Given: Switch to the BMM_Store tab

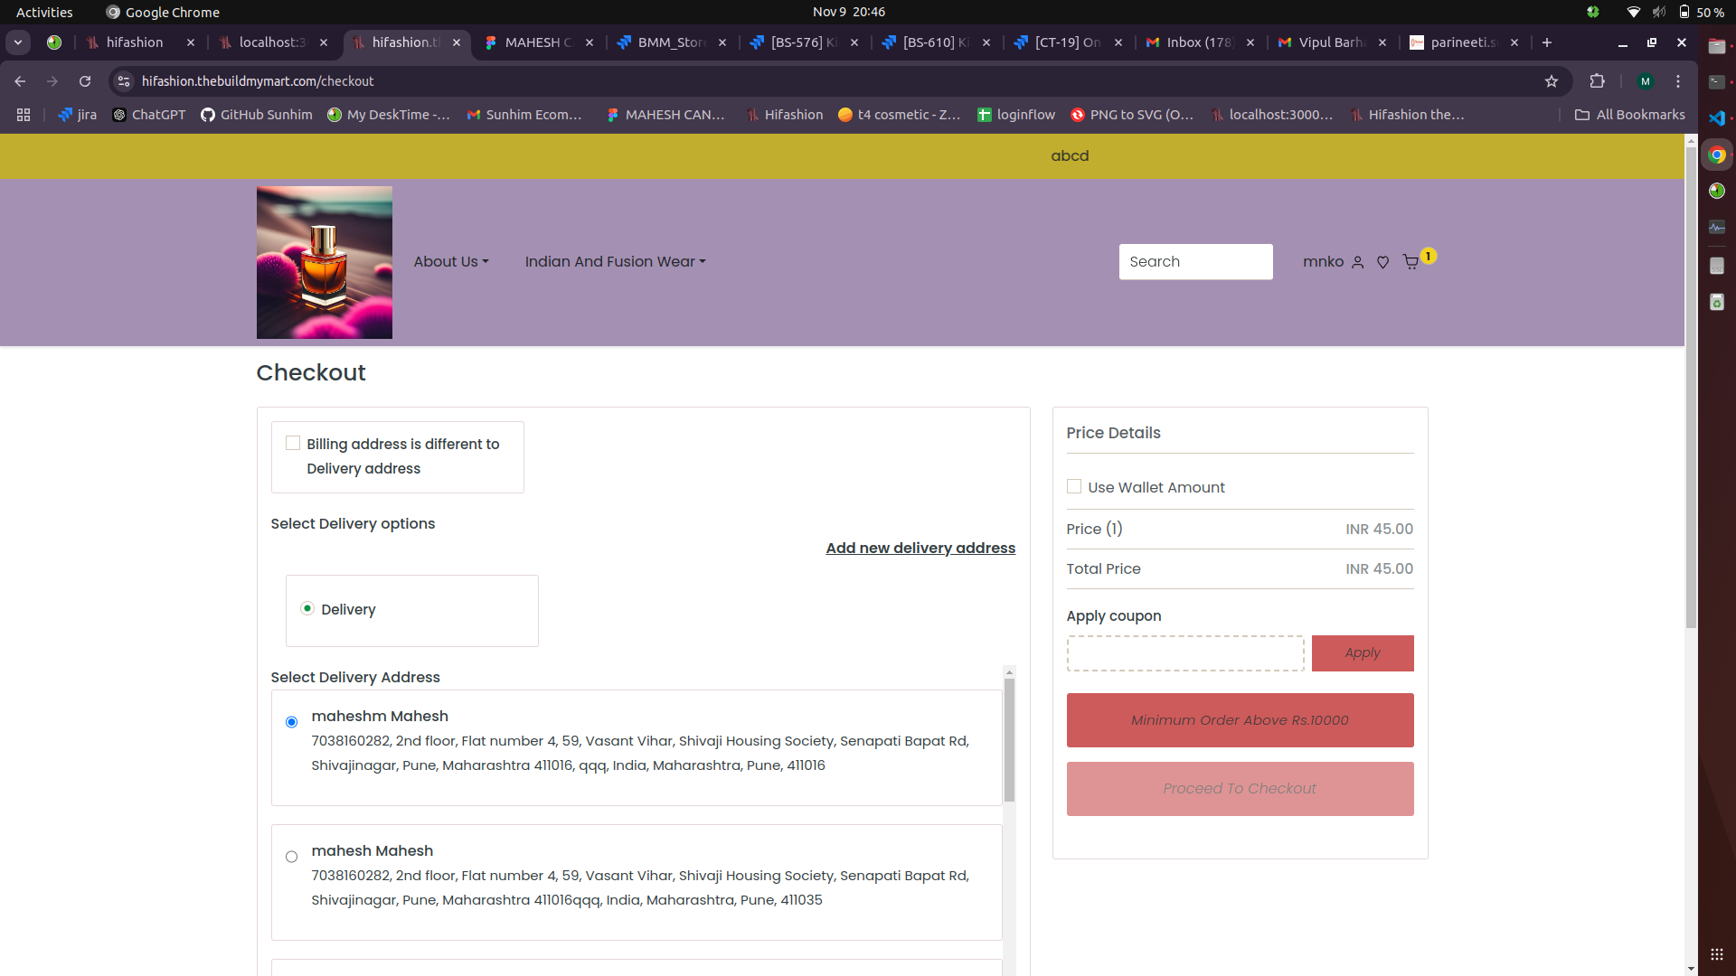Looking at the screenshot, I should pyautogui.click(x=672, y=42).
